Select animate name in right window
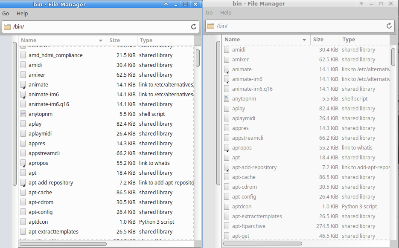This screenshot has height=248, width=399. pyautogui.click(x=242, y=69)
